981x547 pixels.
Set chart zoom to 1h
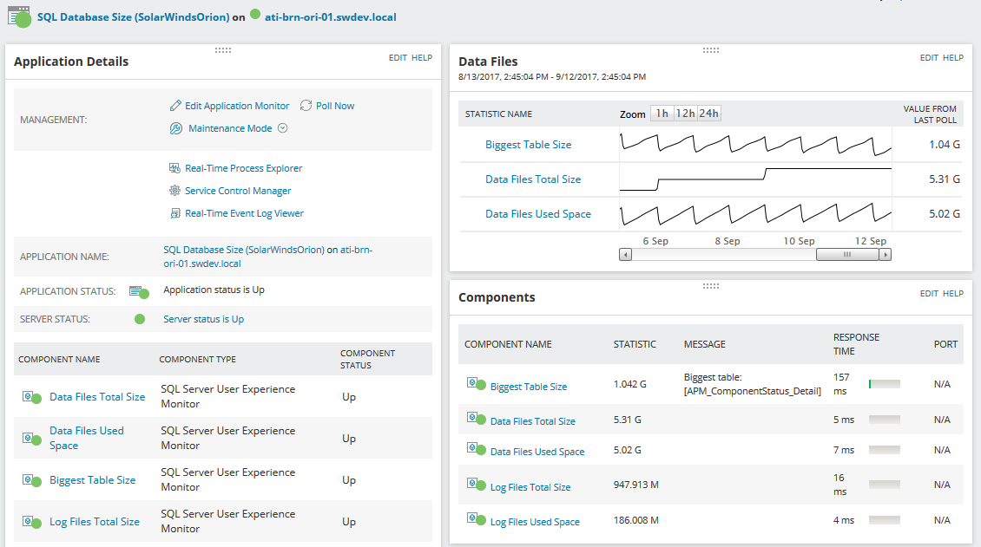click(x=662, y=114)
